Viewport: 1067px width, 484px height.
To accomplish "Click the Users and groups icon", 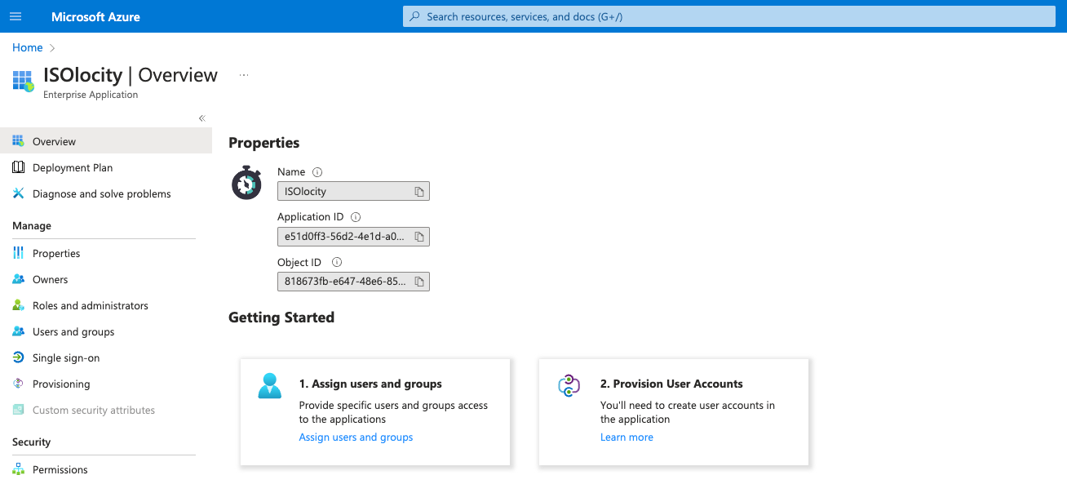I will click(18, 331).
